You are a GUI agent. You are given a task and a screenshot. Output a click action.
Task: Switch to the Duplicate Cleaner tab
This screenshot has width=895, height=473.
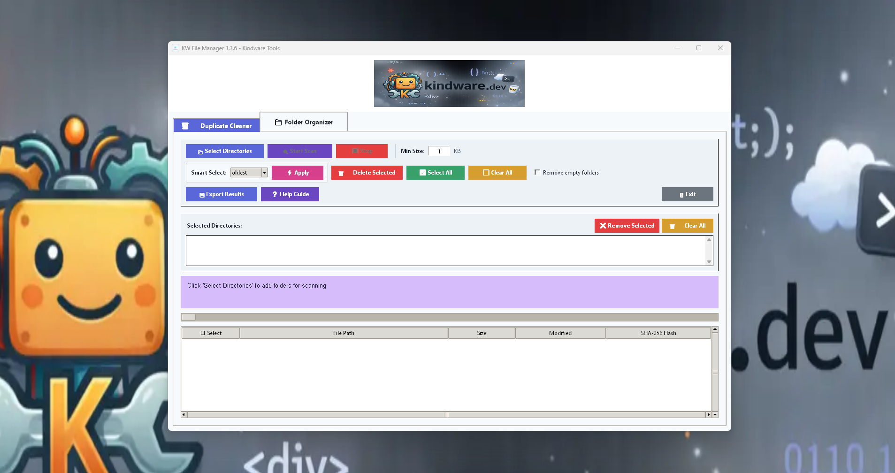(x=216, y=126)
